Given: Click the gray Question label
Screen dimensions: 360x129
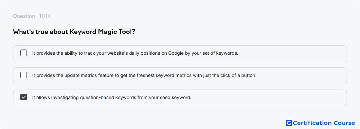Looking at the screenshot, I should (24, 16).
